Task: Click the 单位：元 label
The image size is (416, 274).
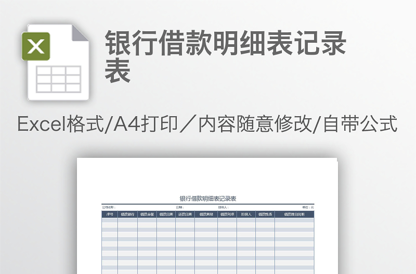Action: pyautogui.click(x=308, y=207)
